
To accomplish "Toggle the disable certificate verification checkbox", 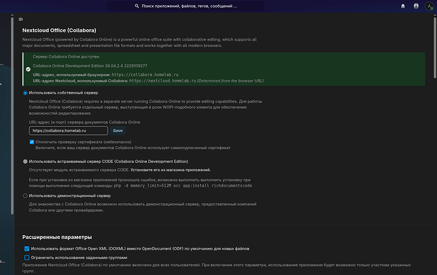I will (x=32, y=142).
